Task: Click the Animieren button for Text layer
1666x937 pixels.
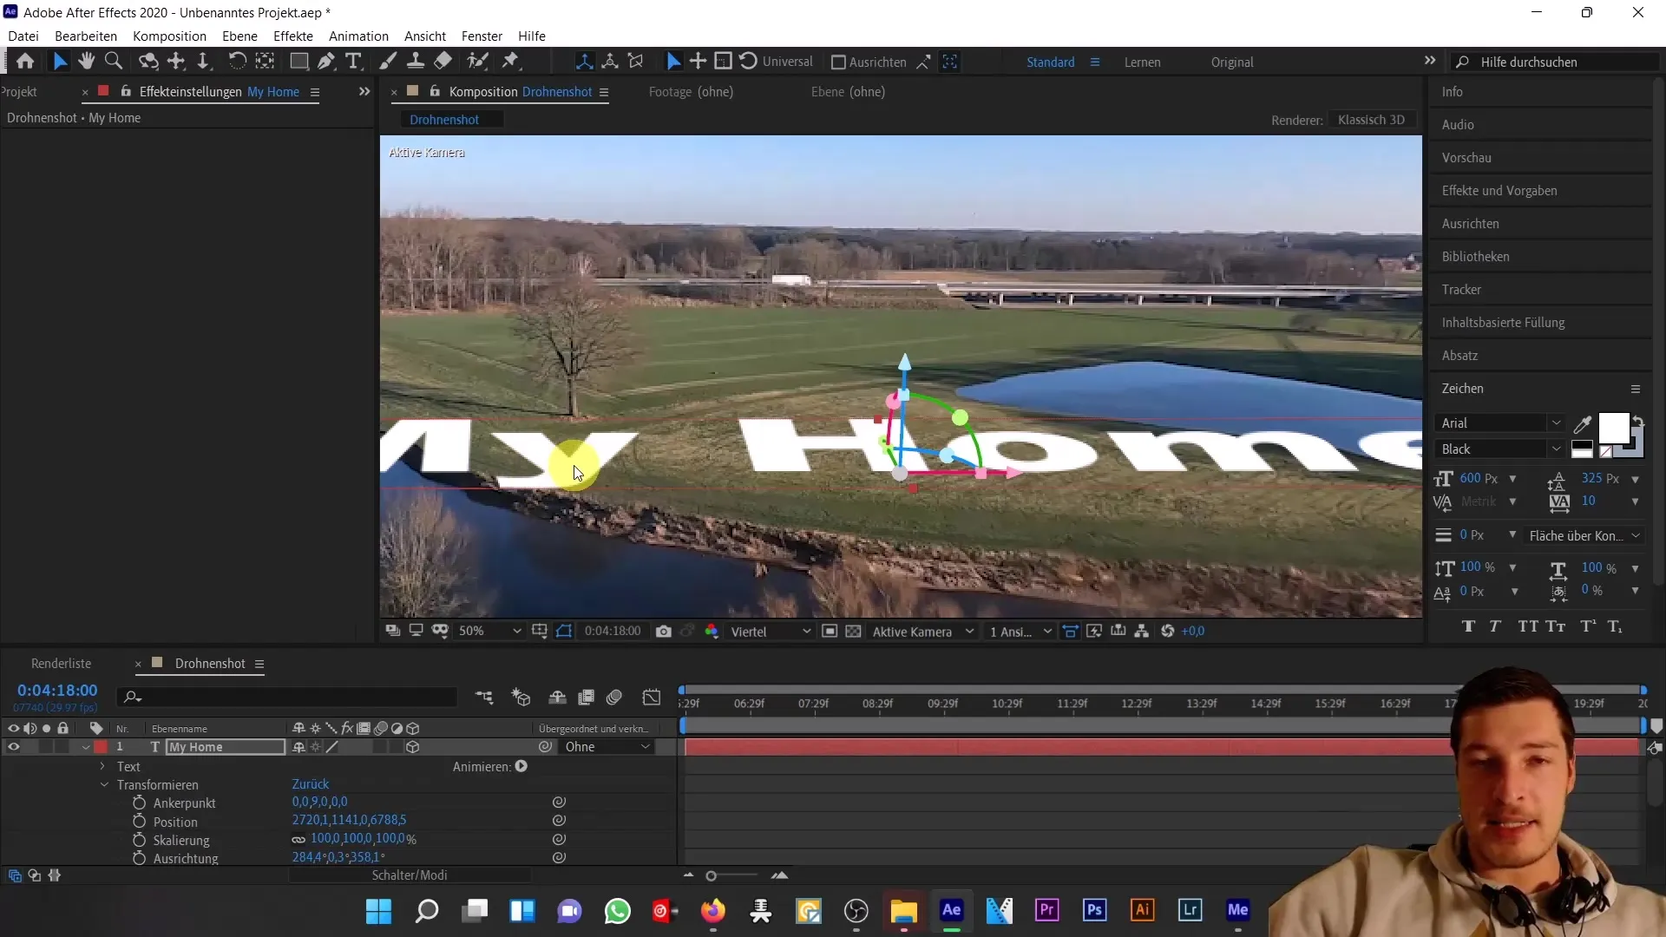Action: click(521, 767)
